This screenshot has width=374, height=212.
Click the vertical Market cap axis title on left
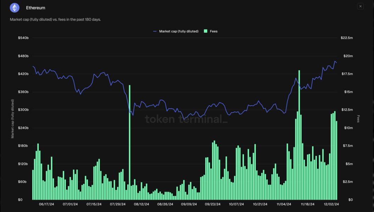[x=13, y=119]
